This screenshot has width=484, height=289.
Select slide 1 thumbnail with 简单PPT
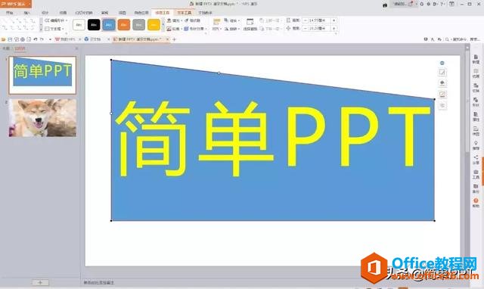42,75
